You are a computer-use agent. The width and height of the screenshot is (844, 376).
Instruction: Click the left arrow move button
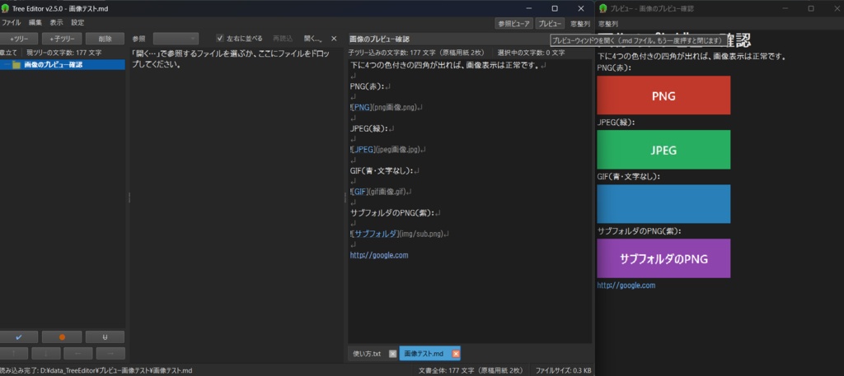[78, 354]
